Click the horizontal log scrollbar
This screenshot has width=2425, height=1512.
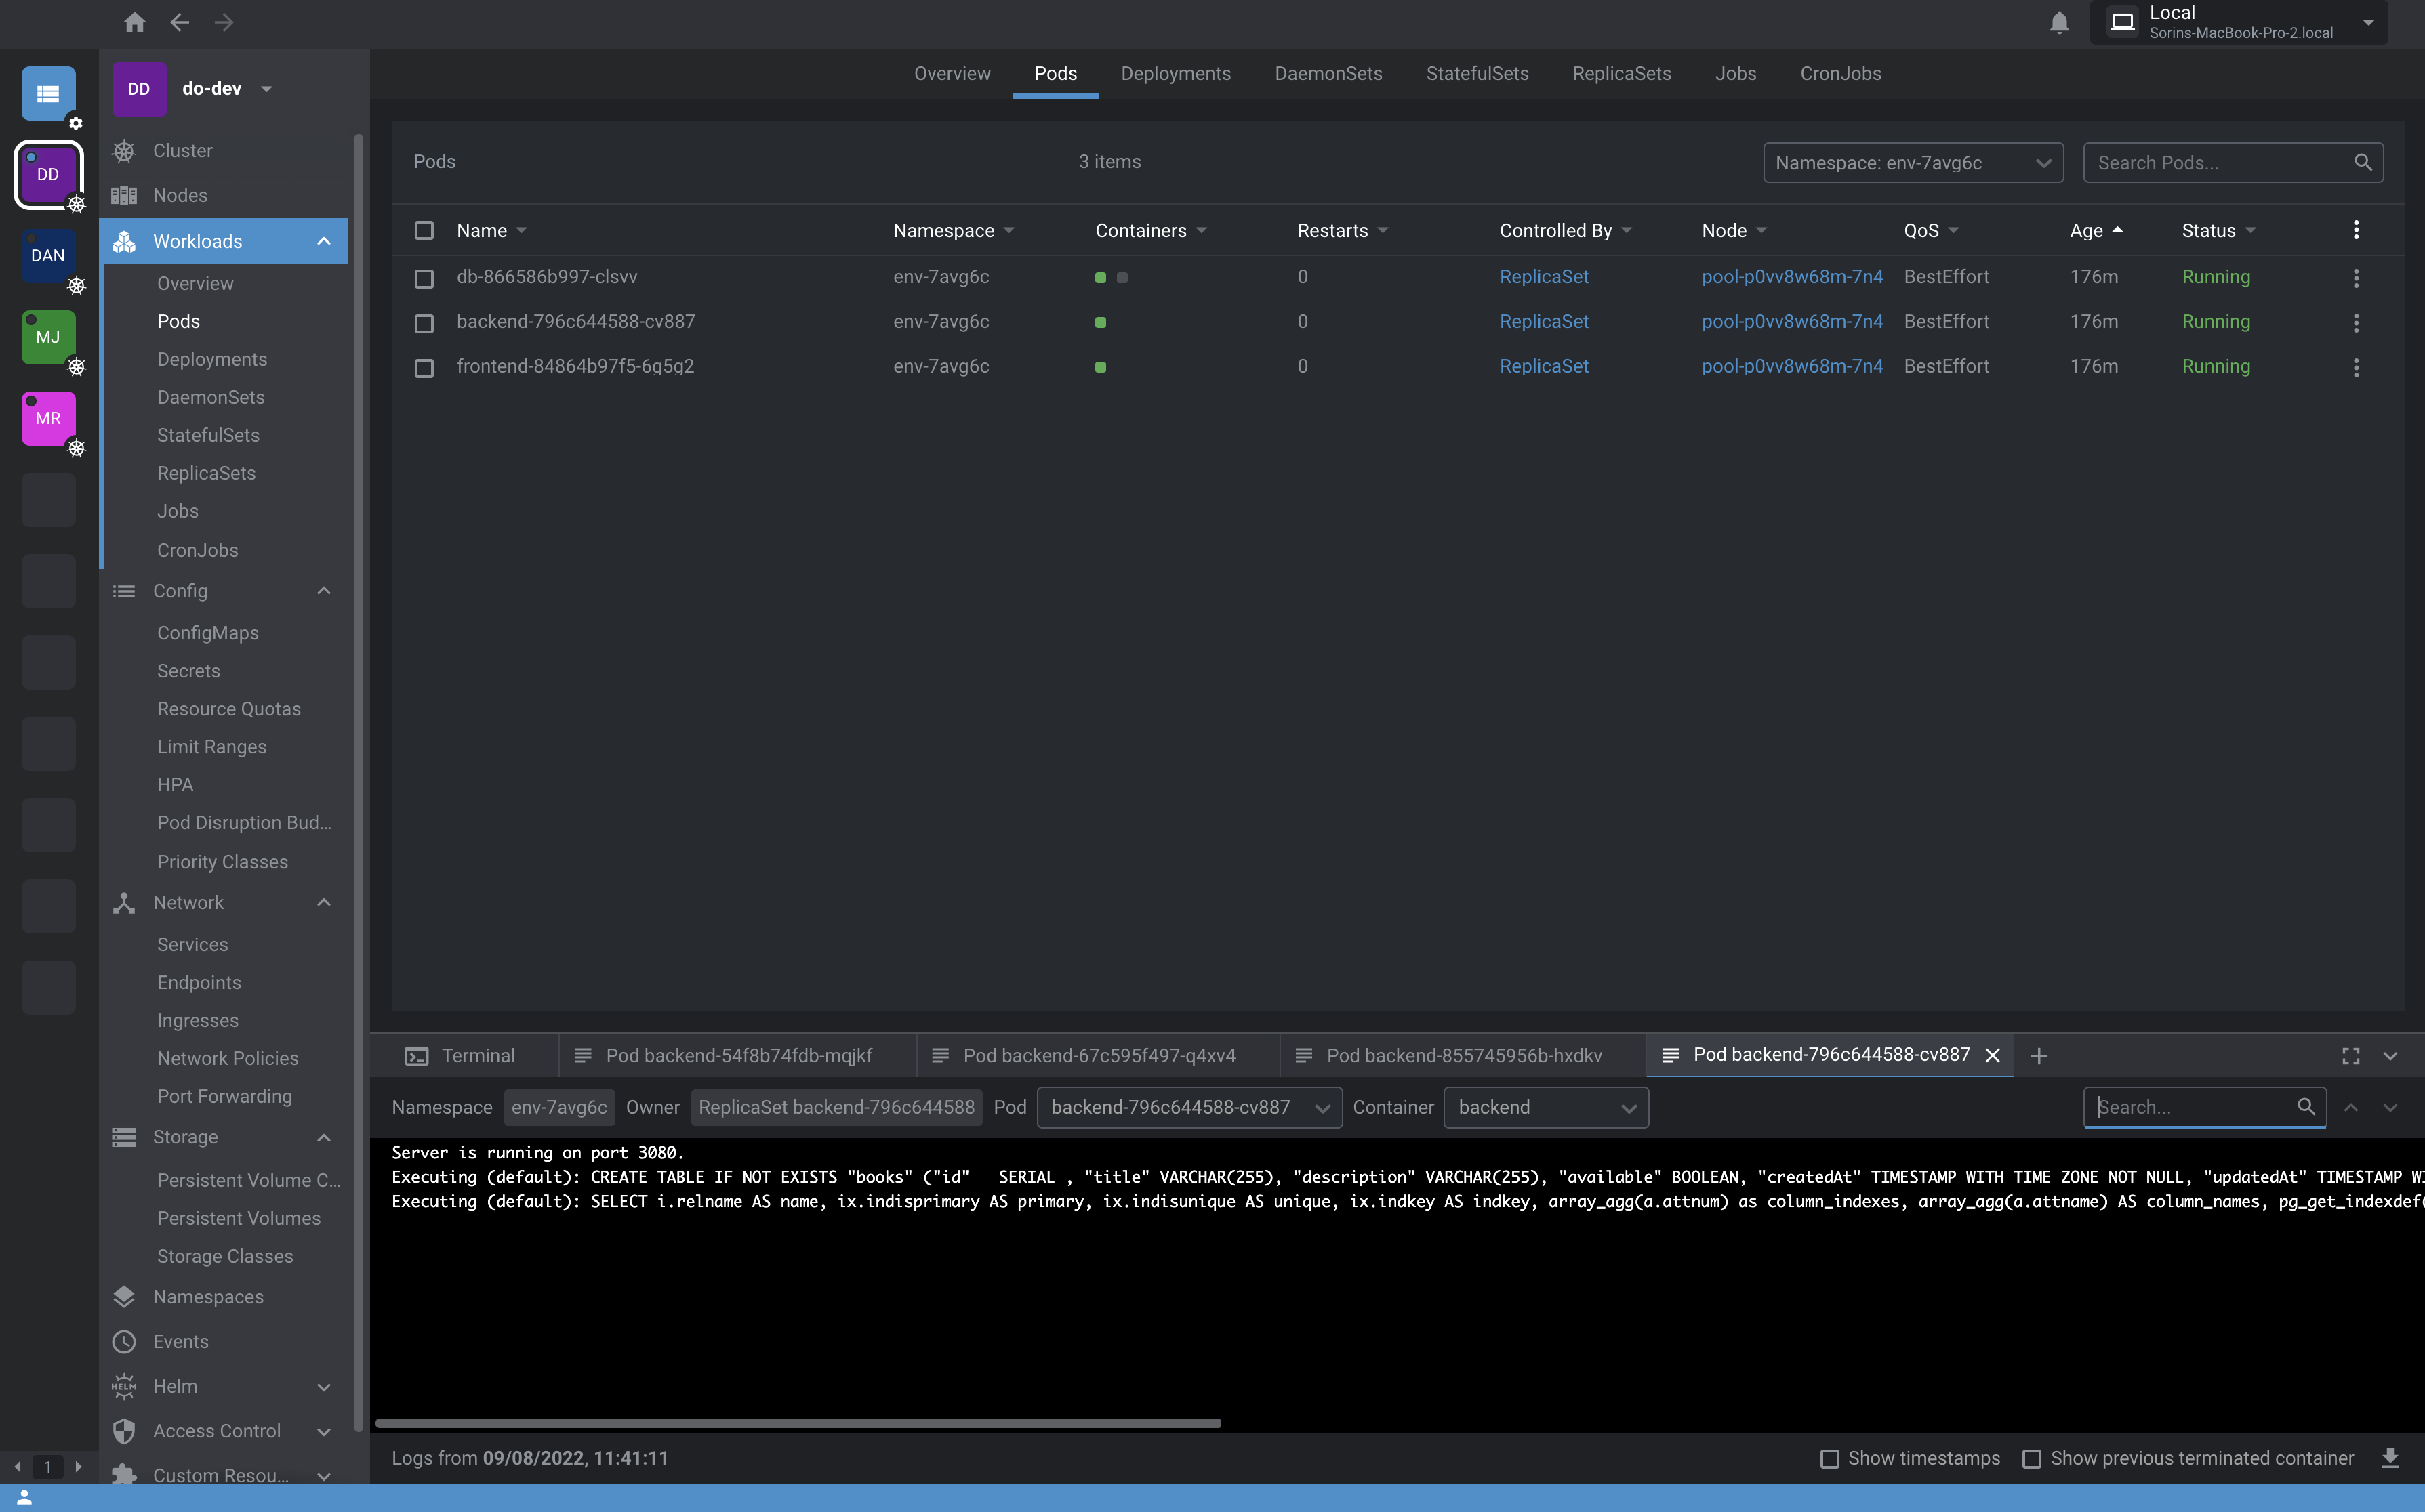point(797,1423)
